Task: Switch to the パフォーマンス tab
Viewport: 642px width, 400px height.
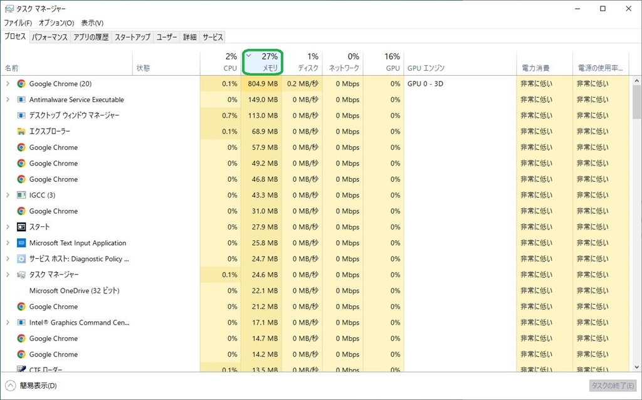Action: pyautogui.click(x=50, y=38)
